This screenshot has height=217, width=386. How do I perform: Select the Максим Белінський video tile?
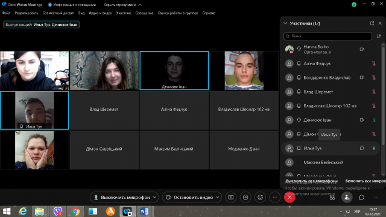pyautogui.click(x=174, y=149)
